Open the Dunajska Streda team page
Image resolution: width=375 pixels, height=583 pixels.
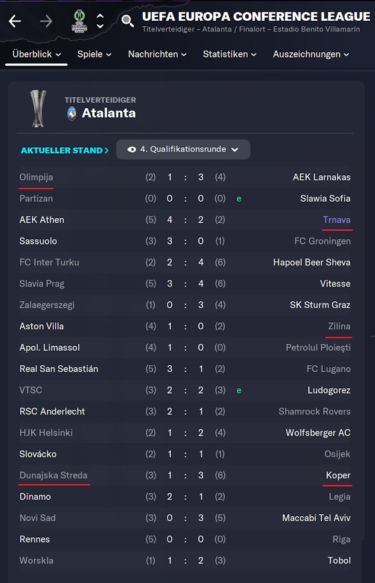[x=53, y=475]
